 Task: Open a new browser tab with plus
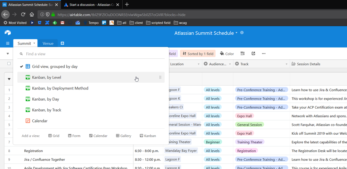[127, 5]
